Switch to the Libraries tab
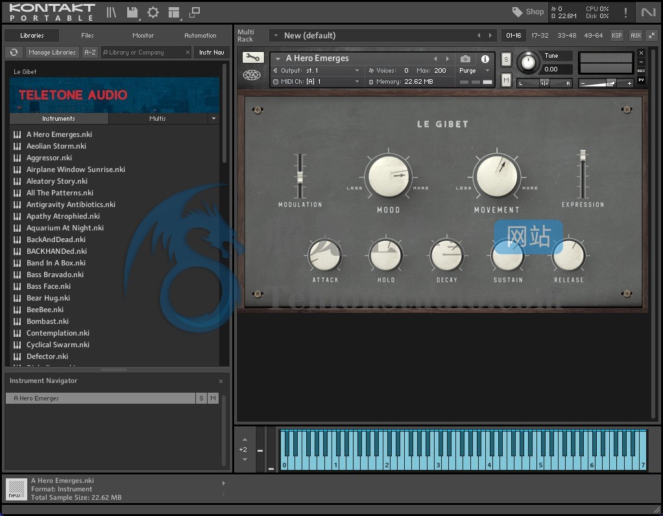 point(32,36)
